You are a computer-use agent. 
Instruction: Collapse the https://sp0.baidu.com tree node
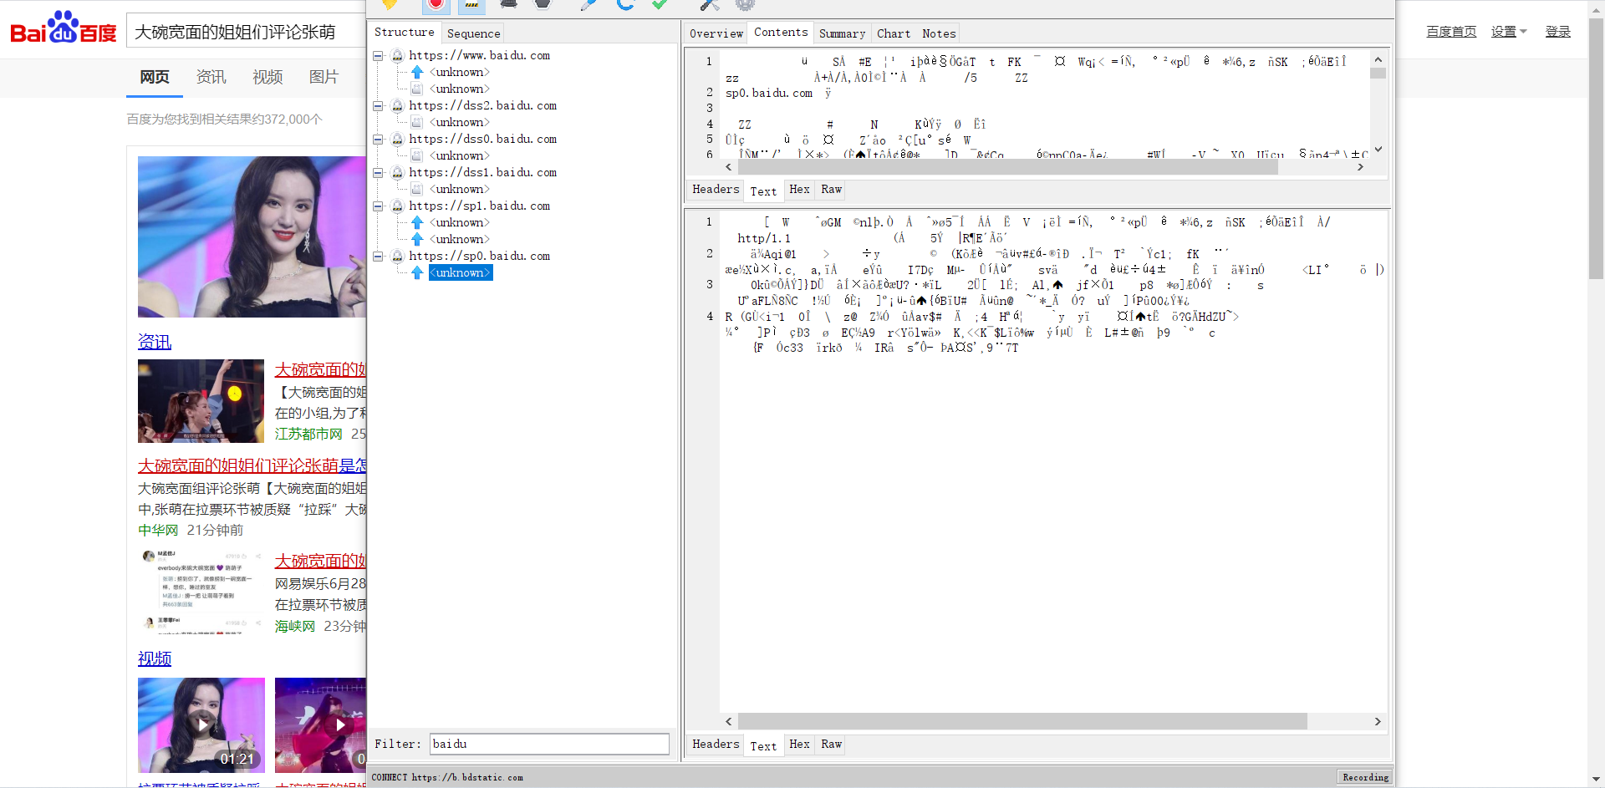[x=378, y=257]
